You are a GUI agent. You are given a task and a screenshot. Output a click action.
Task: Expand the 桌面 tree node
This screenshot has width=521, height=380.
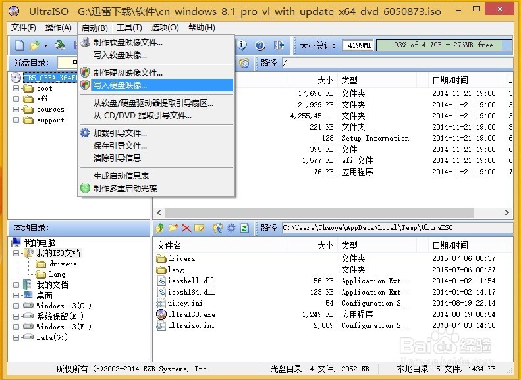[x=16, y=295]
